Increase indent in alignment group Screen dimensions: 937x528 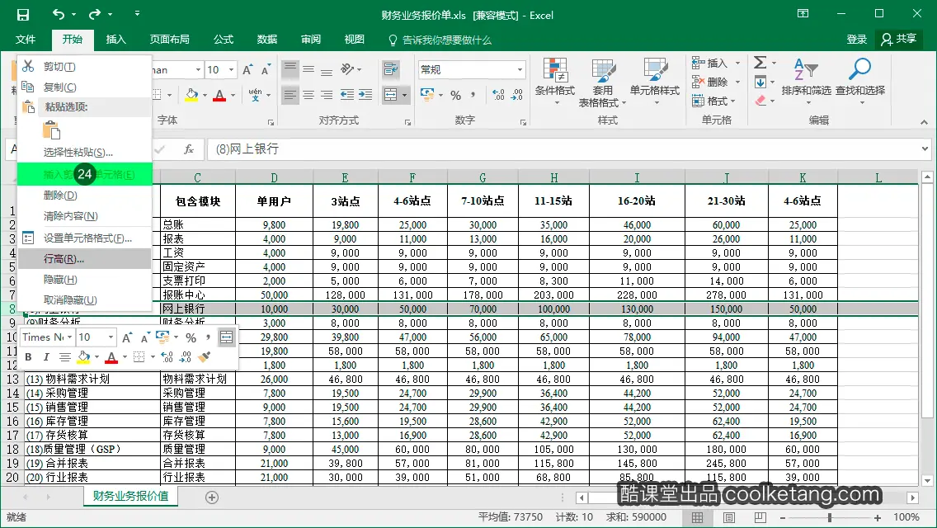pyautogui.click(x=365, y=95)
